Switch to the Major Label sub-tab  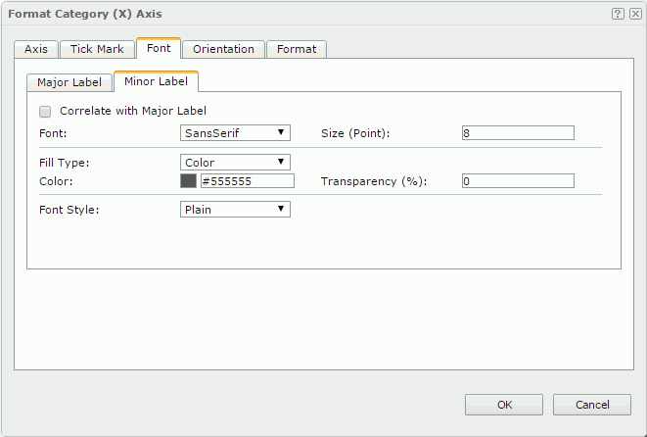(69, 82)
